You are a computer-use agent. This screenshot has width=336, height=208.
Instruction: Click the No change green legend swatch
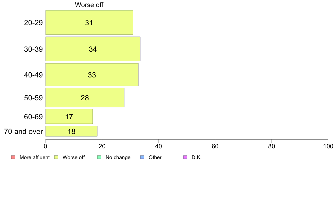click(x=99, y=157)
